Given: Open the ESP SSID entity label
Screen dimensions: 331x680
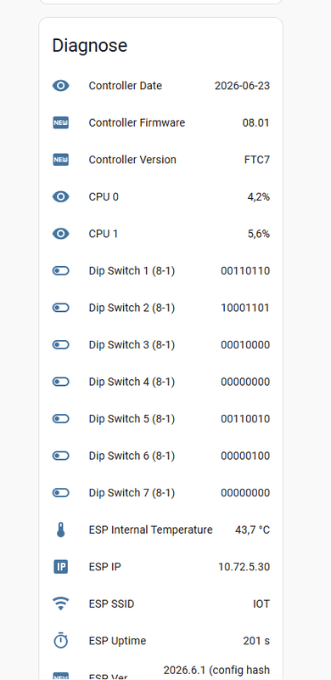Looking at the screenshot, I should click(x=111, y=603).
